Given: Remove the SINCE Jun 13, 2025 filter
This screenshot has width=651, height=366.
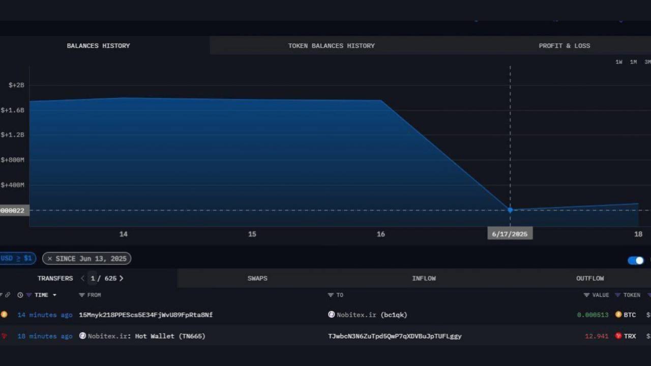Looking at the screenshot, I should (x=50, y=259).
